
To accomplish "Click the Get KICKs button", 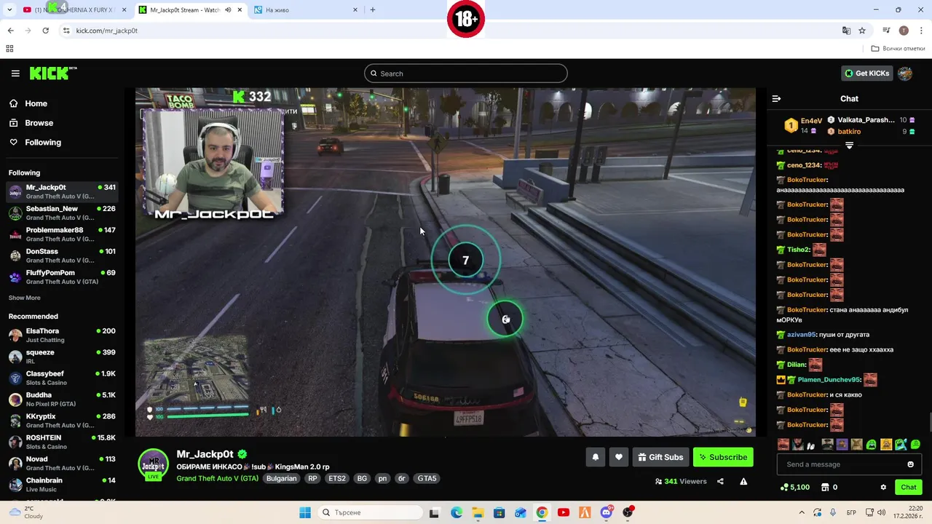I will [x=866, y=74].
